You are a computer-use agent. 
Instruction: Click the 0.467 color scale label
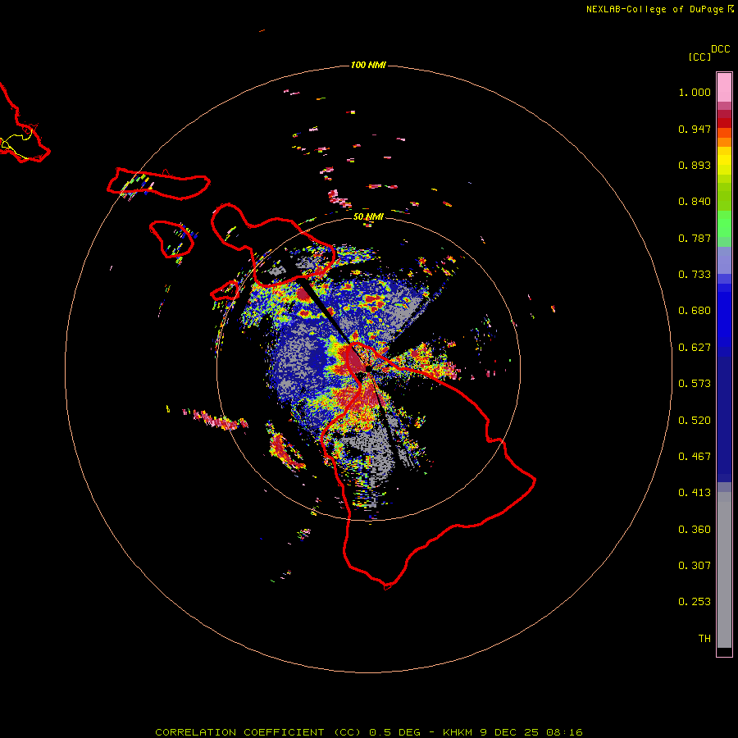click(695, 457)
